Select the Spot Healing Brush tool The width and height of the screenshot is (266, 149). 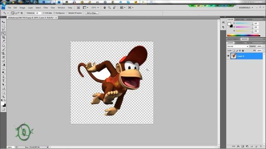click(3, 46)
